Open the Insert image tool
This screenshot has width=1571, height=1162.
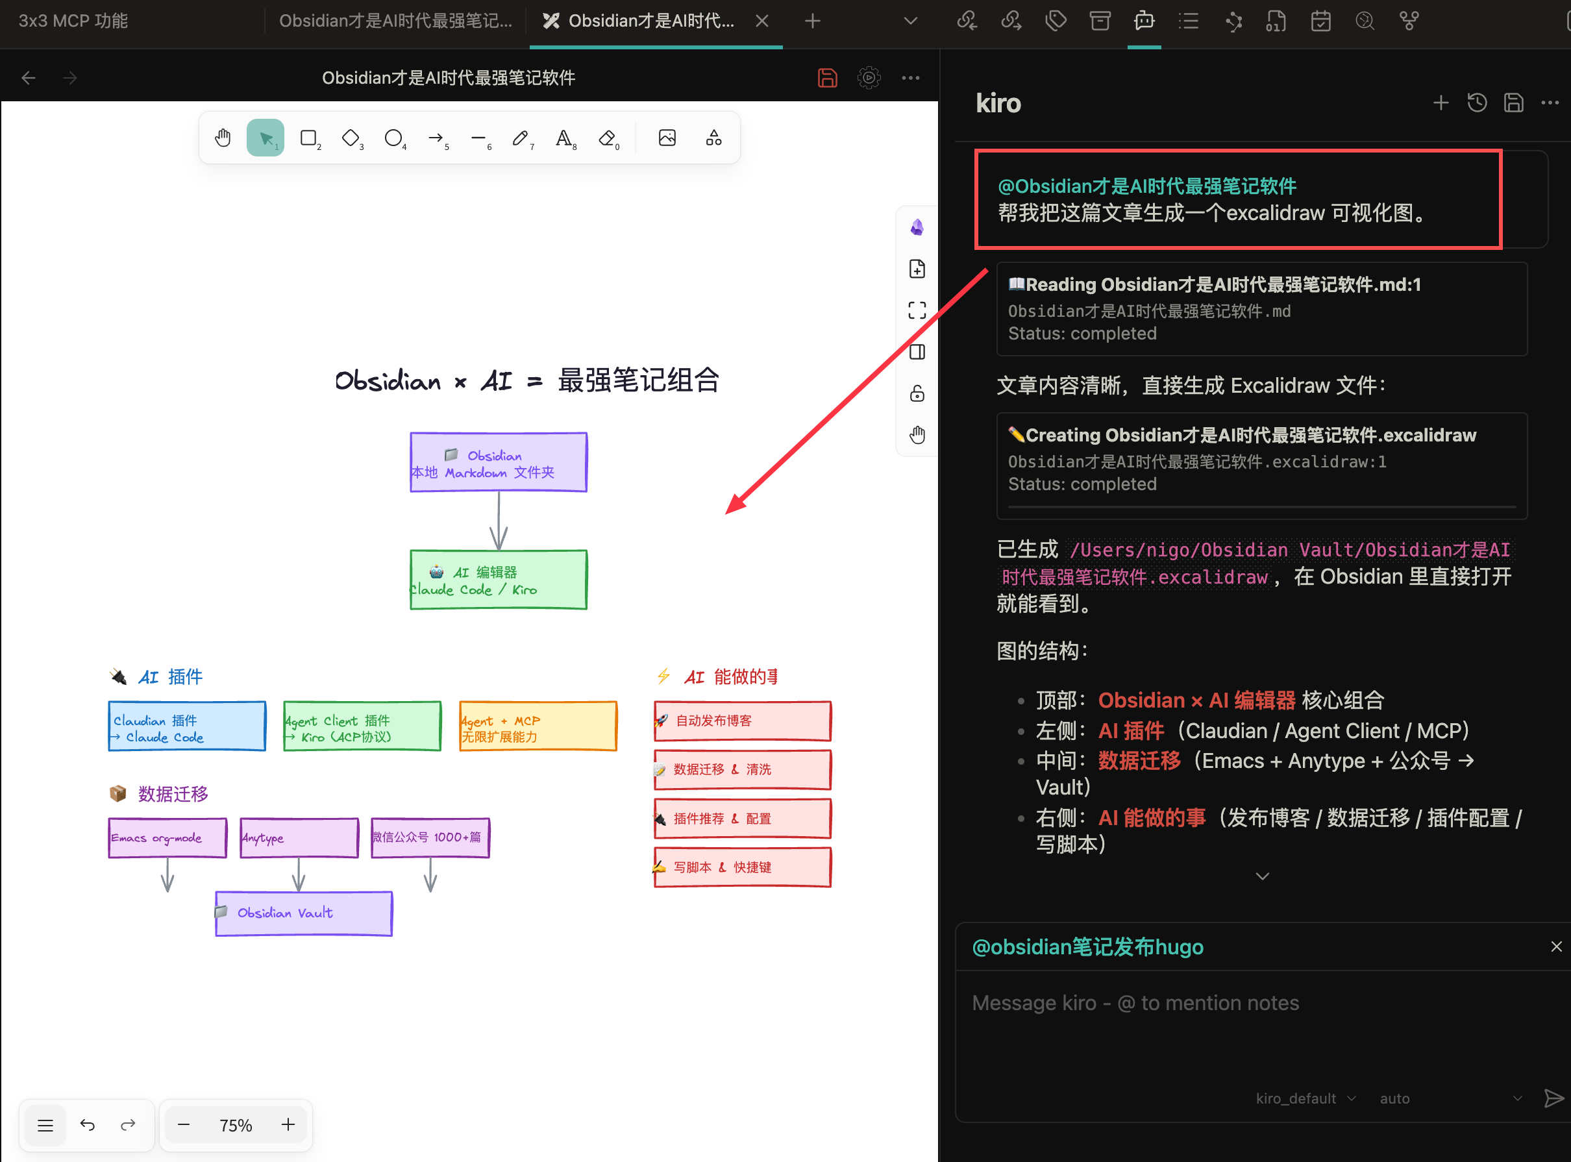pyautogui.click(x=667, y=138)
